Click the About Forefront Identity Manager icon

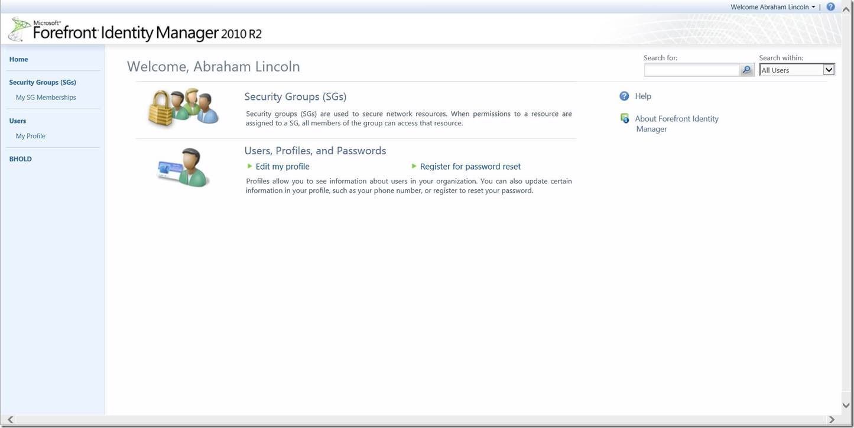pos(625,119)
